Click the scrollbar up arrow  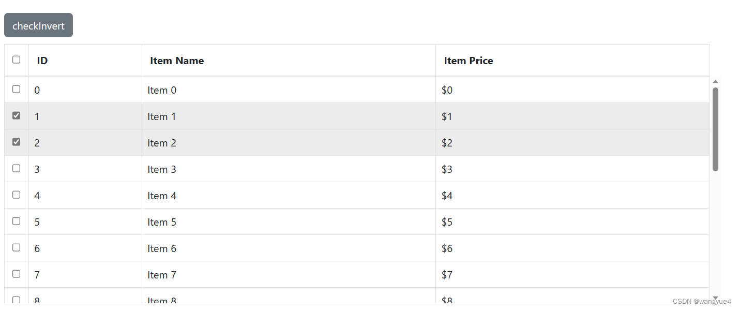(715, 81)
